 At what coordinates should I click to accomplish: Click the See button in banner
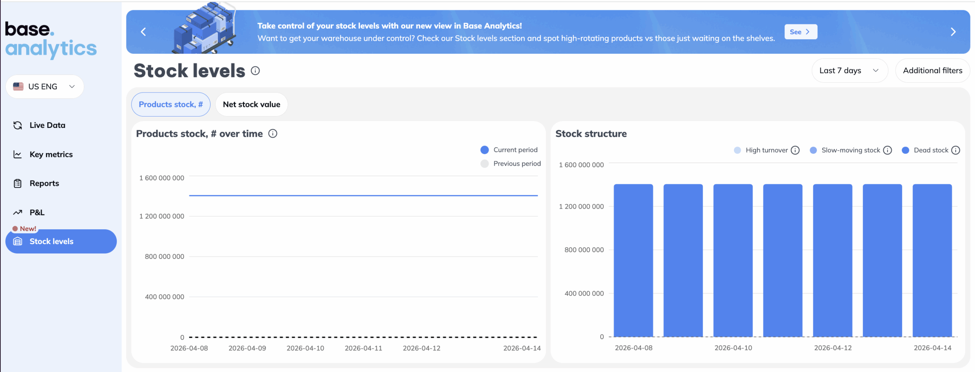click(x=800, y=32)
